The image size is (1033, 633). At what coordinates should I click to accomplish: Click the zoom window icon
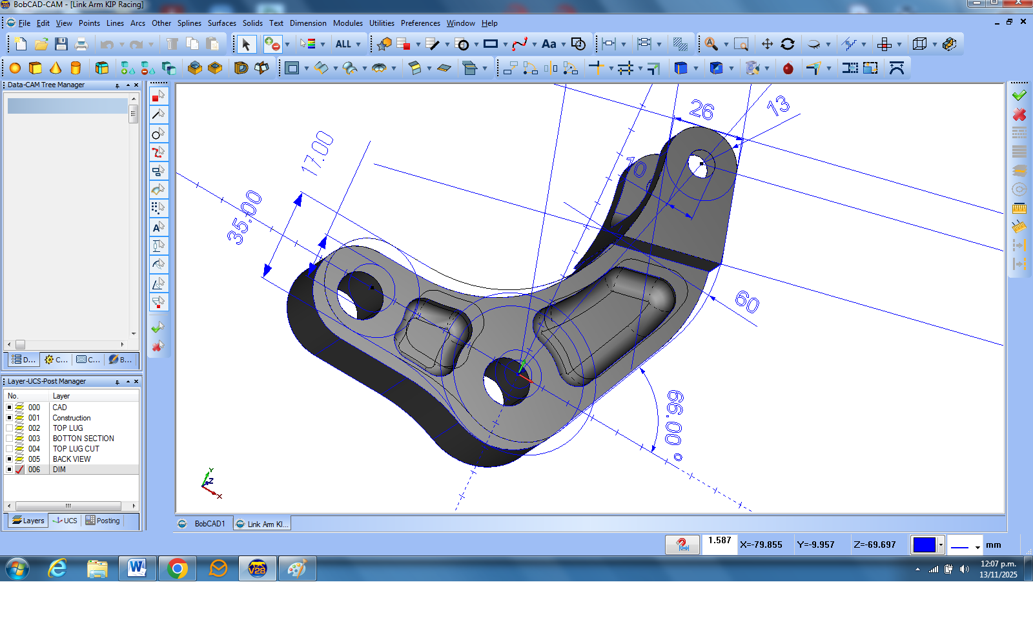(741, 44)
